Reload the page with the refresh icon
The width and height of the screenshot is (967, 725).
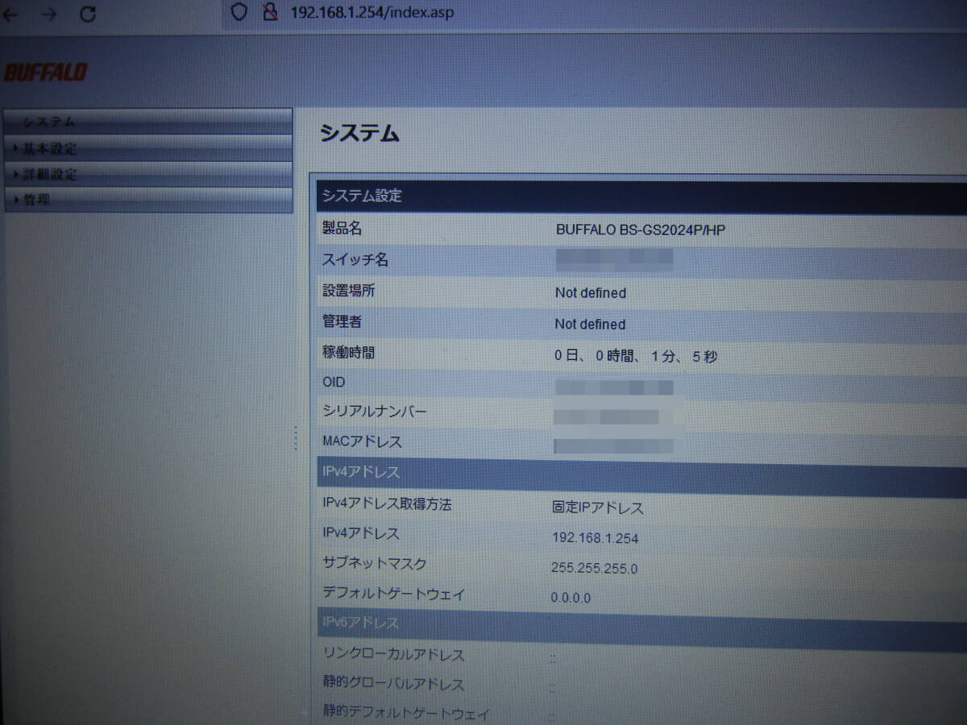coord(89,14)
